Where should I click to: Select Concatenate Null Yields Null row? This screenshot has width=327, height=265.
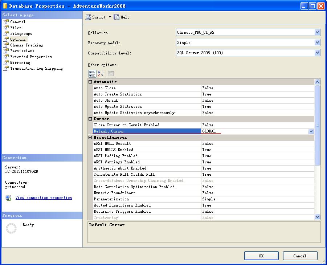click(x=204, y=175)
